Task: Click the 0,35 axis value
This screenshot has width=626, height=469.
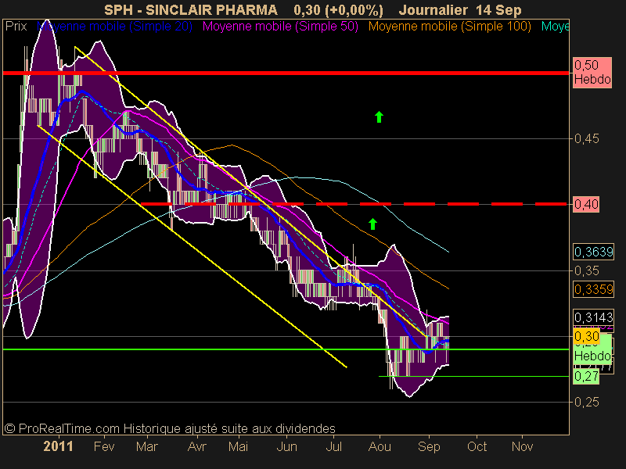Action: [x=586, y=270]
